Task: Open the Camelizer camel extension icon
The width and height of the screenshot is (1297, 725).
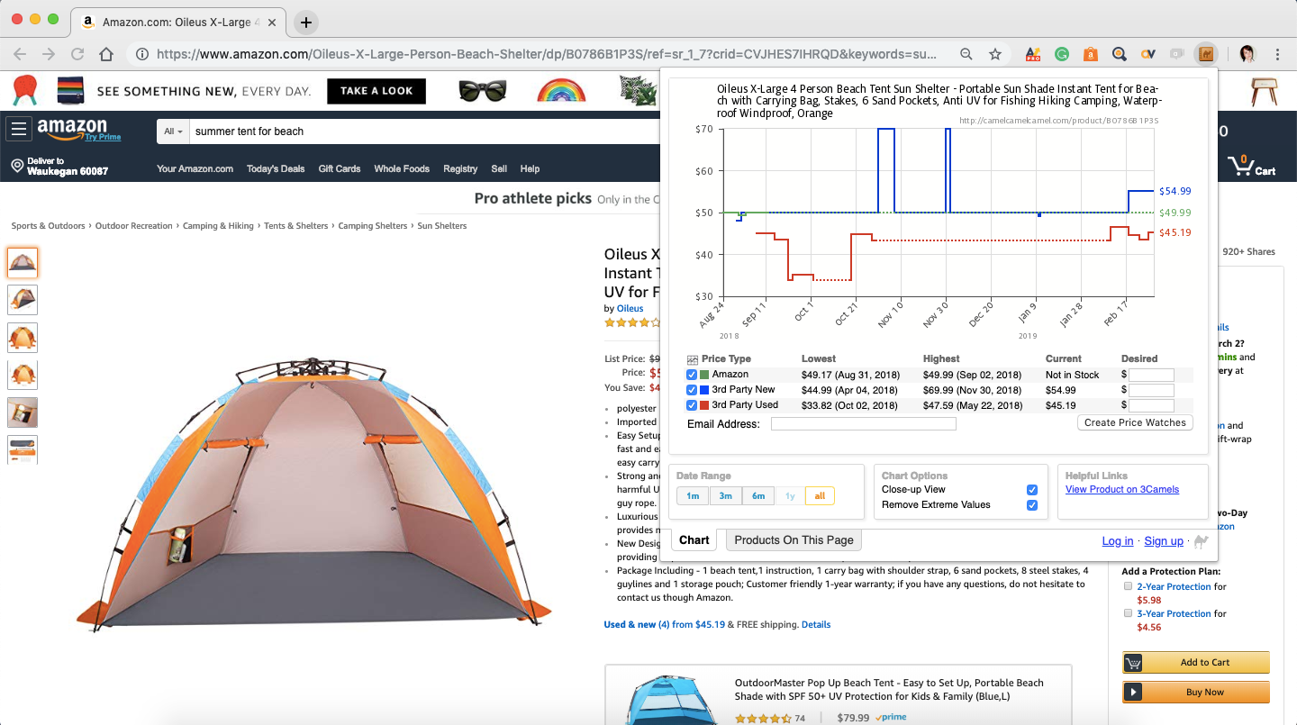Action: [x=1205, y=54]
